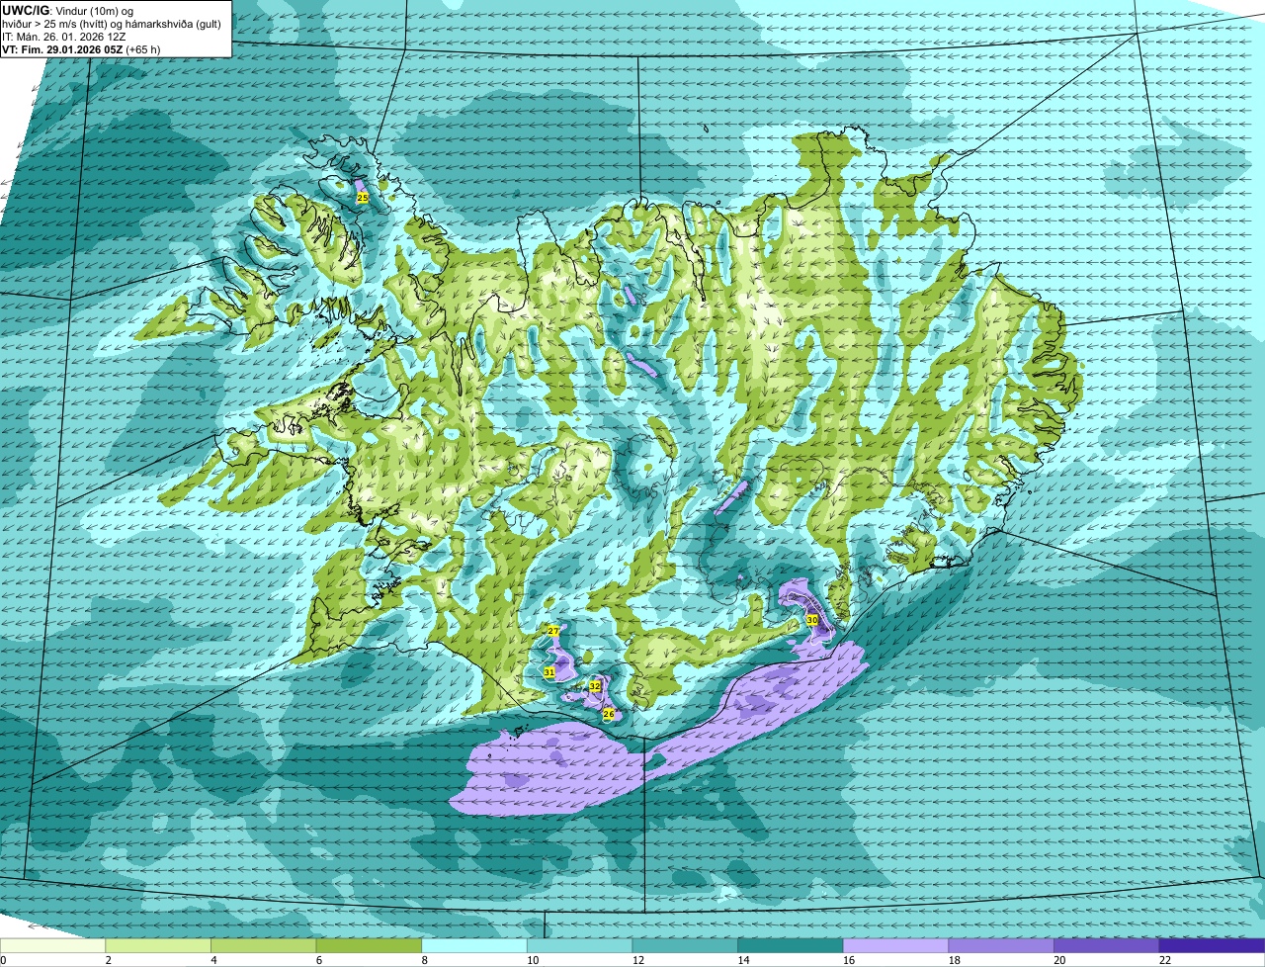Choose the dark teal swatch between 14 and 16
Image resolution: width=1265 pixels, height=967 pixels.
coord(790,945)
